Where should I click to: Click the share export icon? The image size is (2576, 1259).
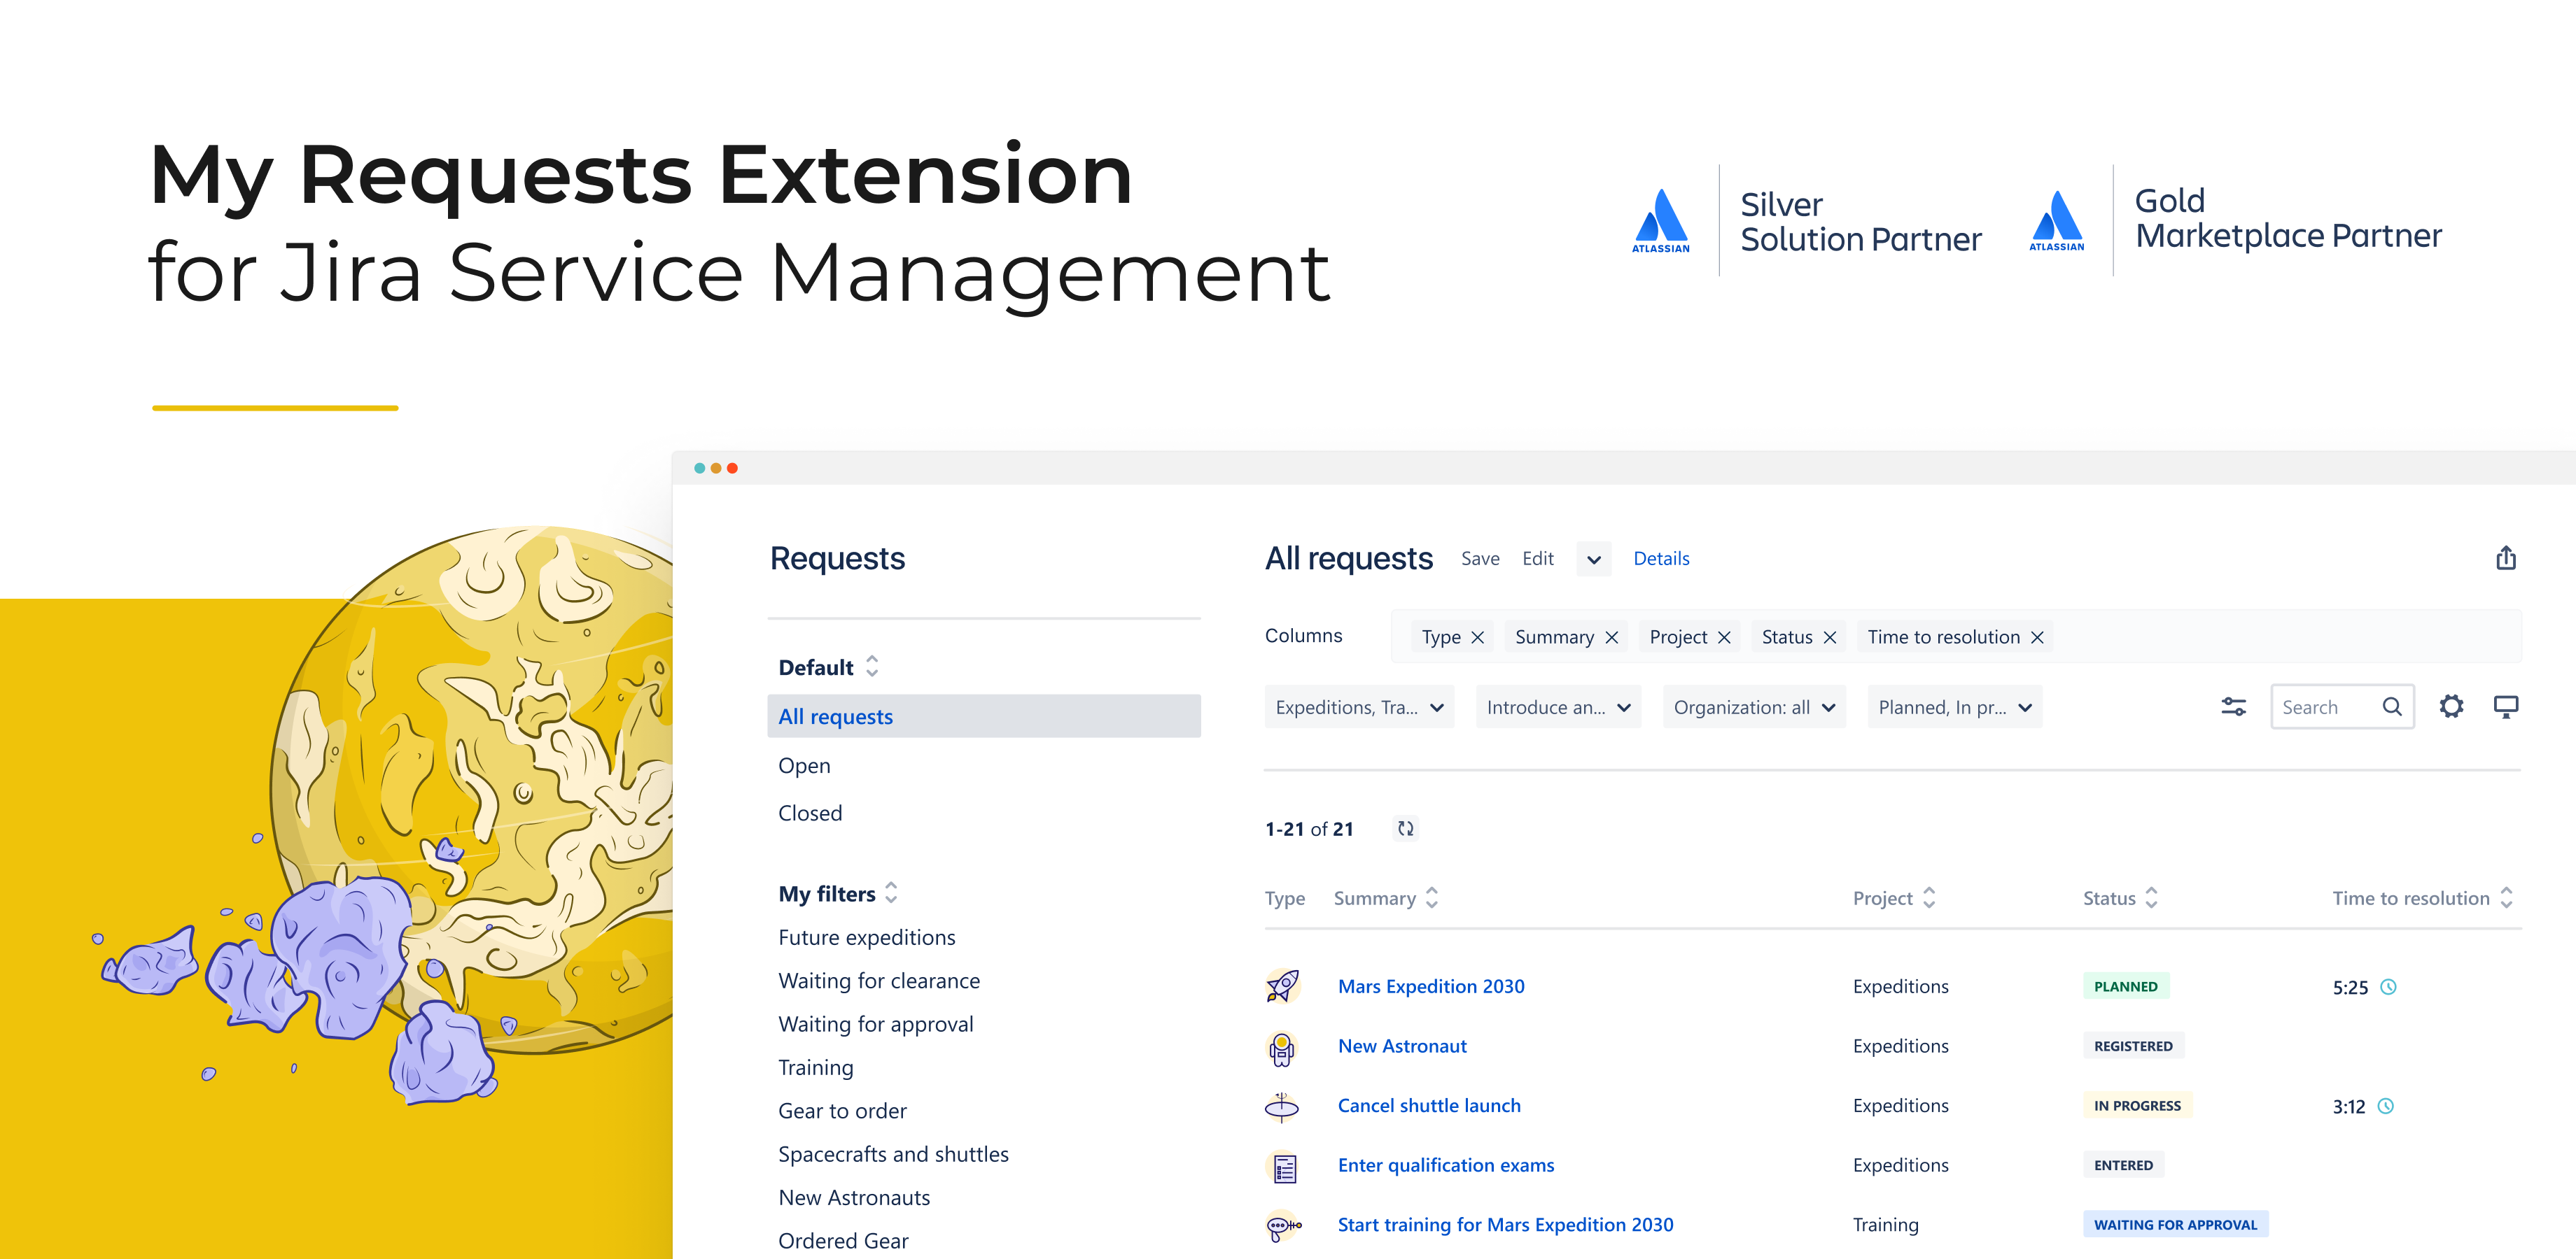[2505, 559]
